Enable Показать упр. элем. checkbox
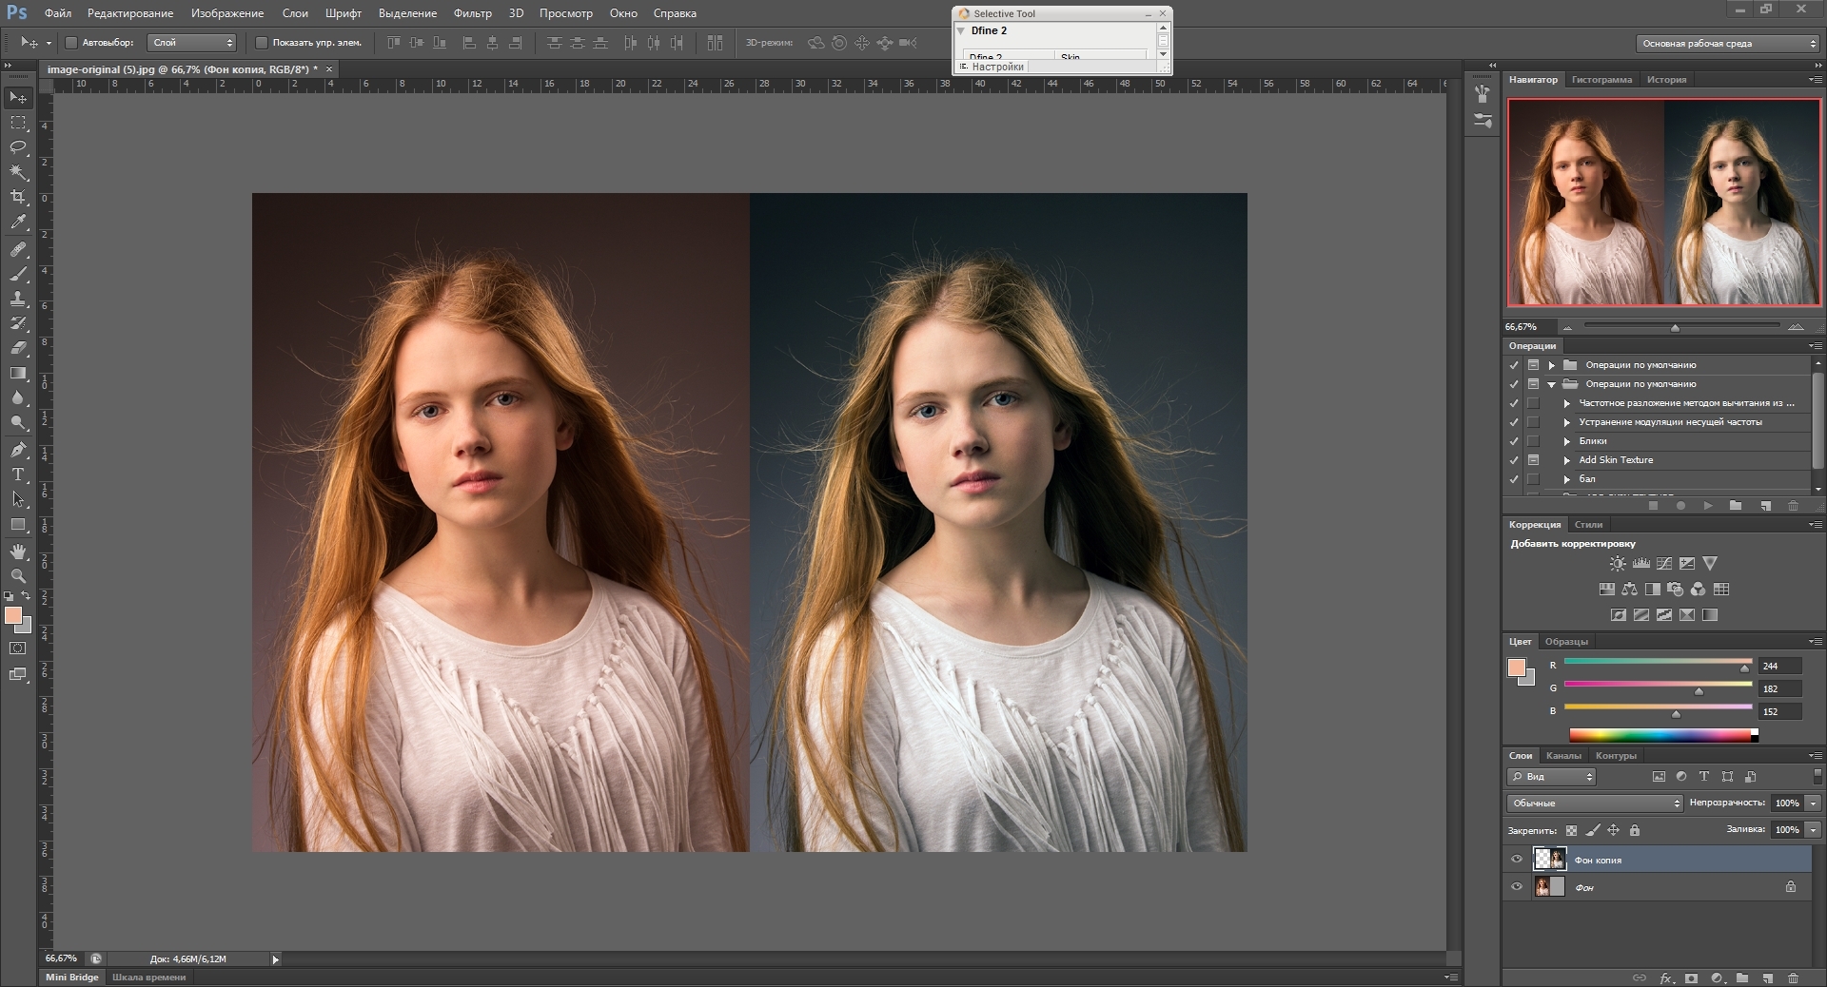This screenshot has height=987, width=1827. tap(262, 43)
